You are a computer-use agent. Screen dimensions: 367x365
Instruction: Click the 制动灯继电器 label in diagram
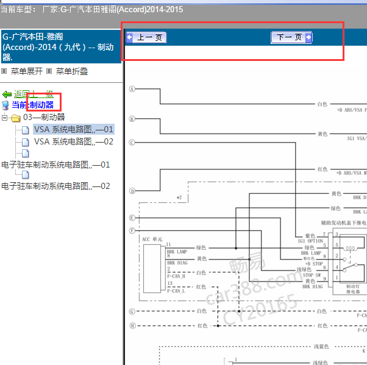353,289
